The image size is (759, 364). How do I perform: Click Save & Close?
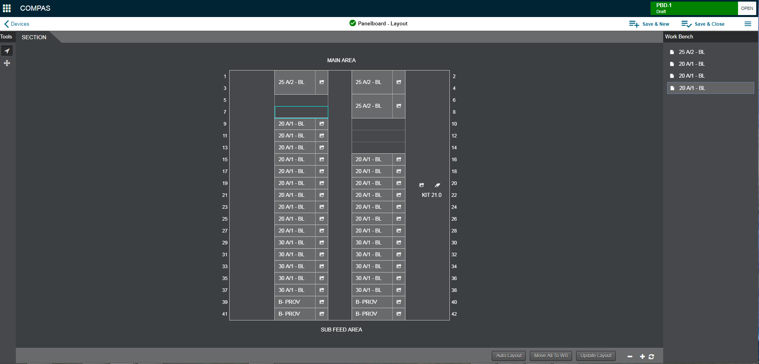703,24
